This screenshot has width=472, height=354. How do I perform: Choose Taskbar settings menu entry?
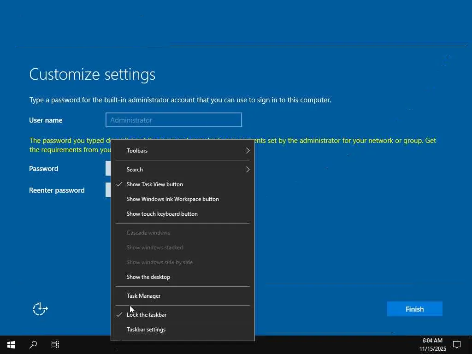[x=146, y=330]
